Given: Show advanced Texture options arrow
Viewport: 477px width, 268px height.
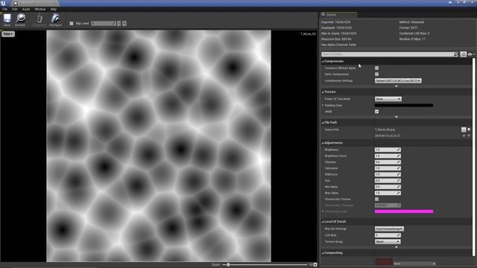Looking at the screenshot, I should pyautogui.click(x=396, y=117).
